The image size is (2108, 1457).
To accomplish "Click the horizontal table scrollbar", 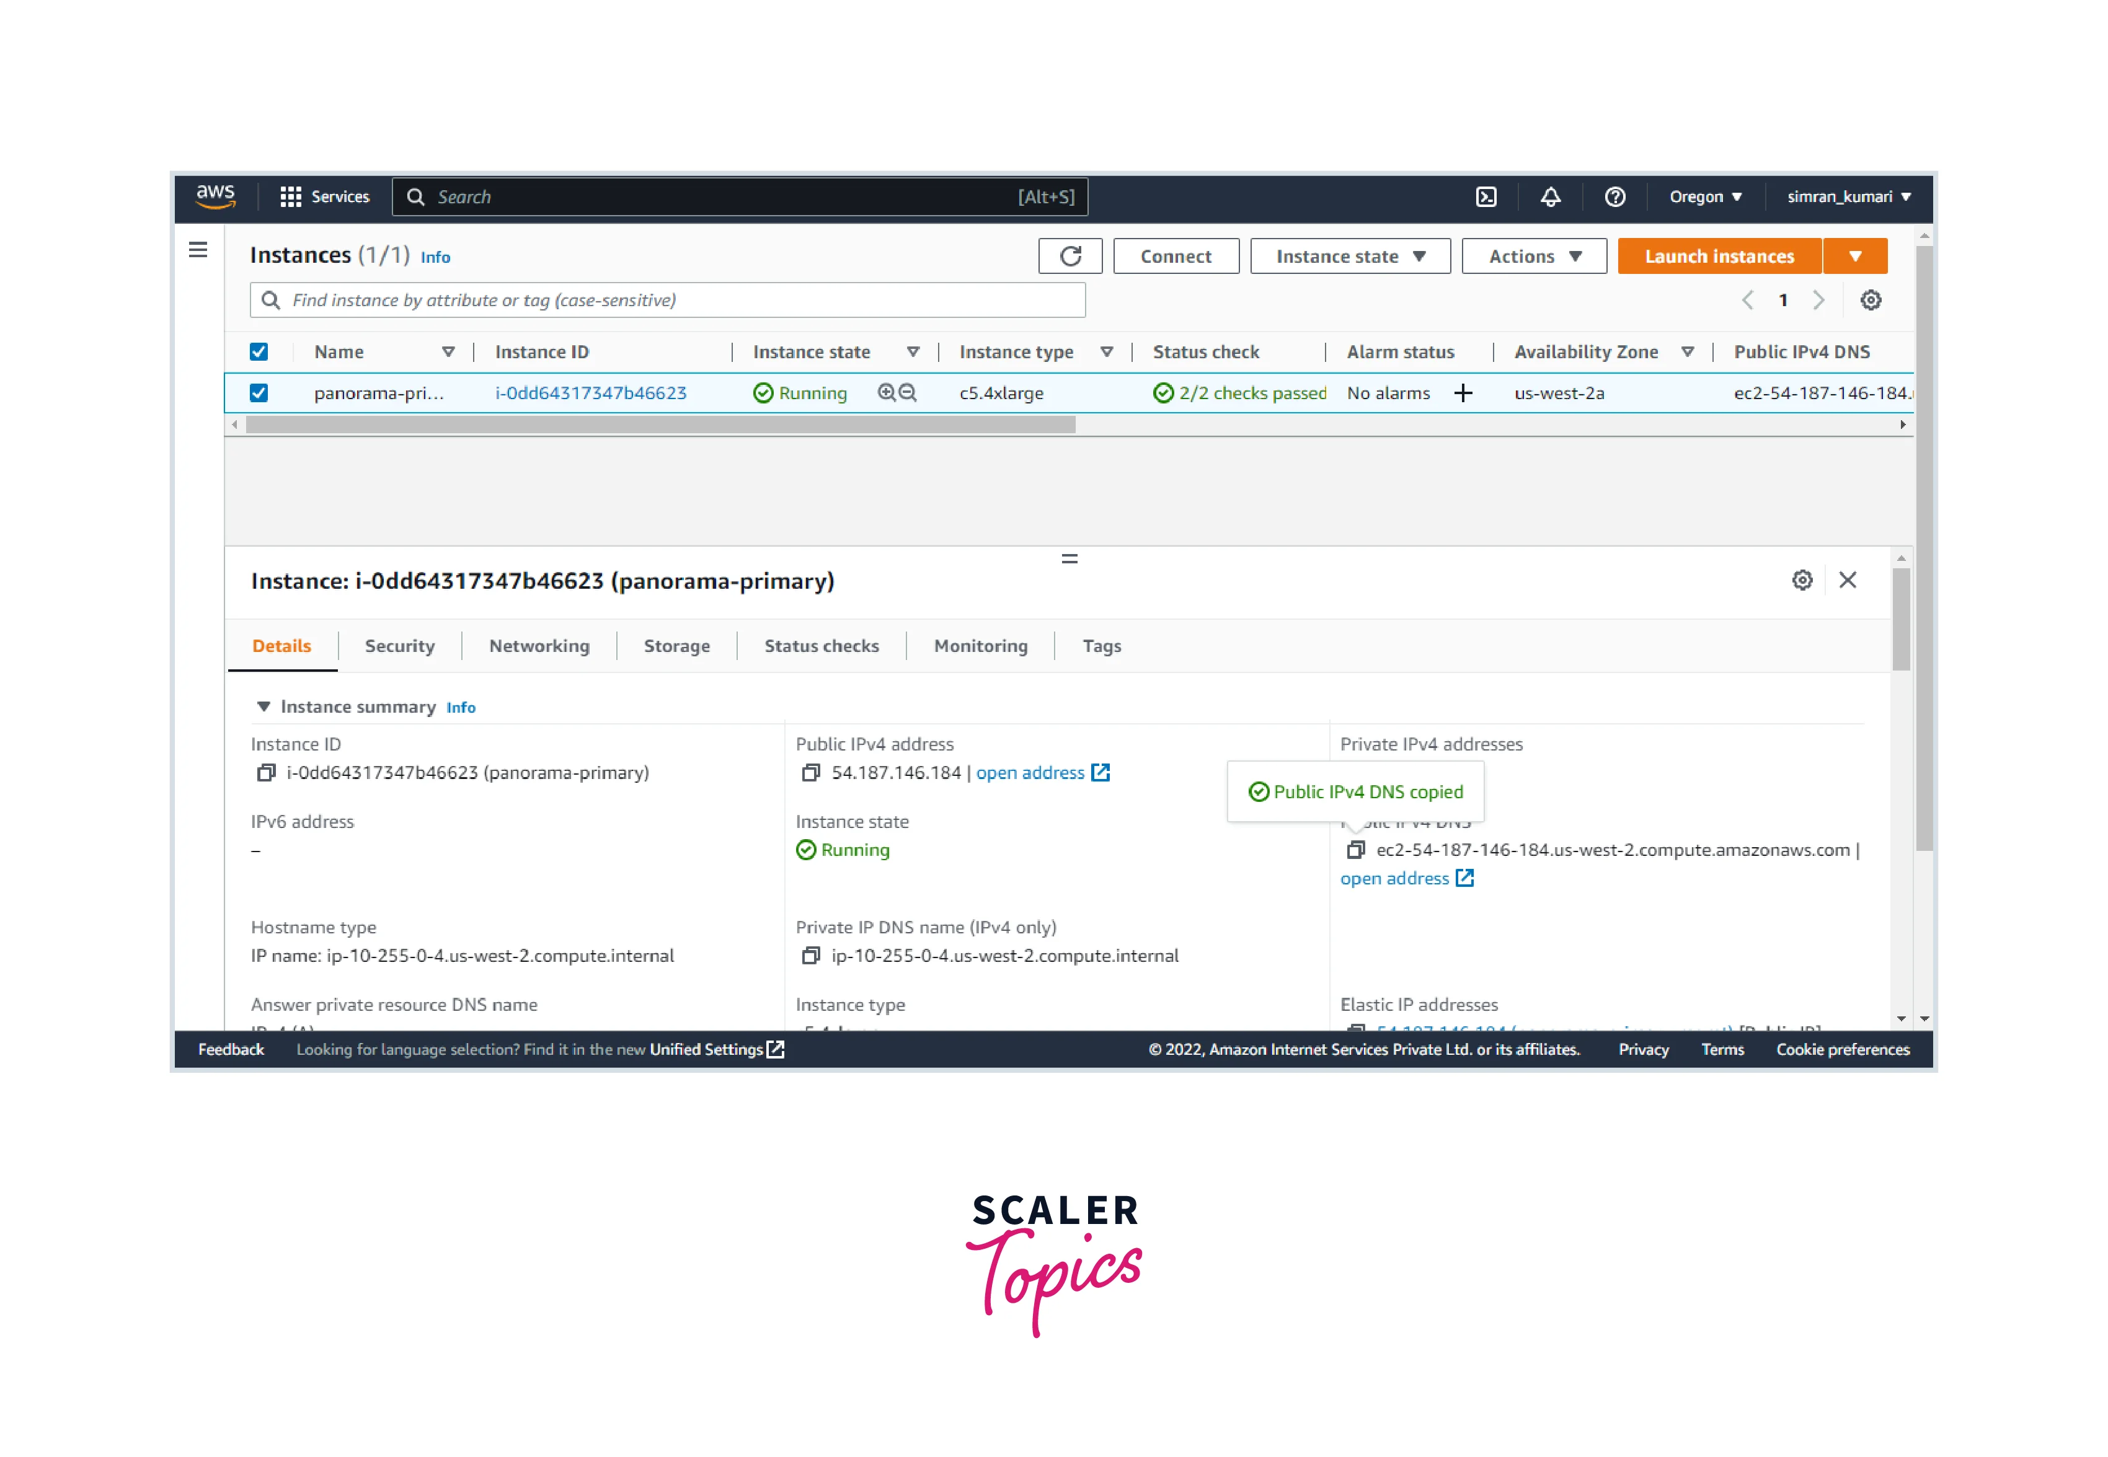I will [660, 425].
